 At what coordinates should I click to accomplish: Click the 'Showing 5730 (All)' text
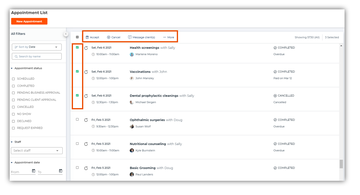click(x=307, y=38)
